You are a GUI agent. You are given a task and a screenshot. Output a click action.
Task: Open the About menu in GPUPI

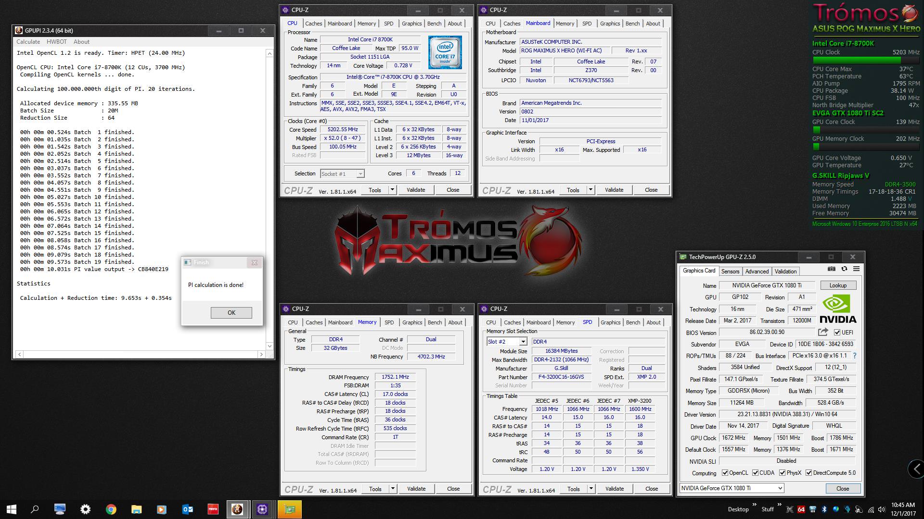[81, 42]
